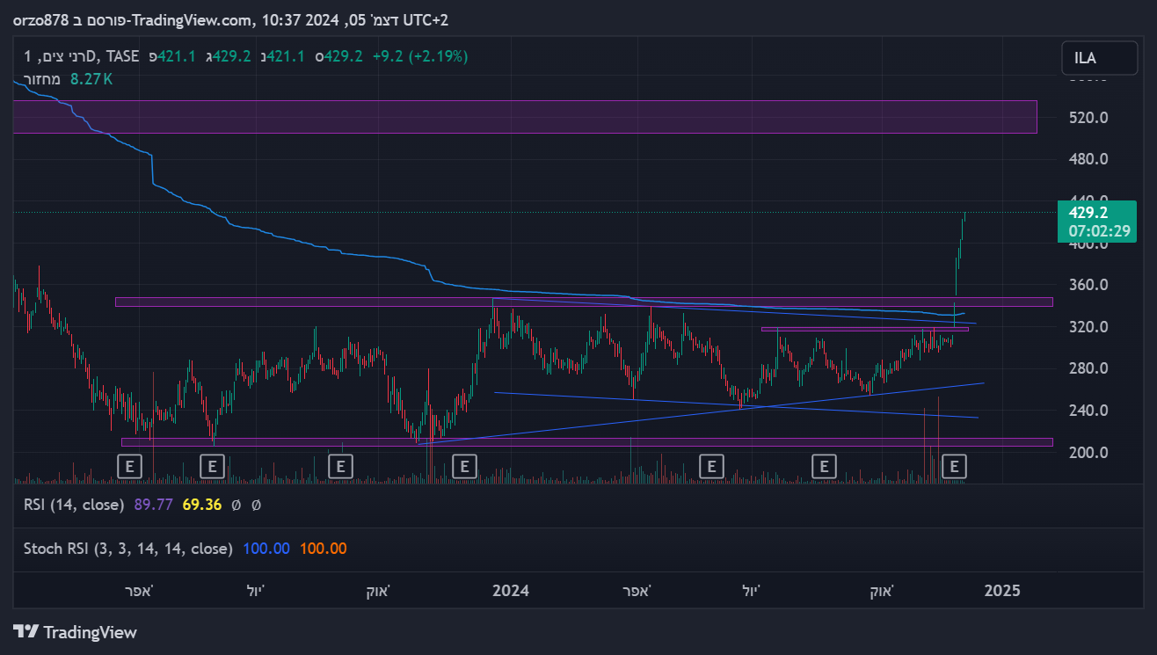Click the 'אפר' month label left of 2024

(x=139, y=590)
